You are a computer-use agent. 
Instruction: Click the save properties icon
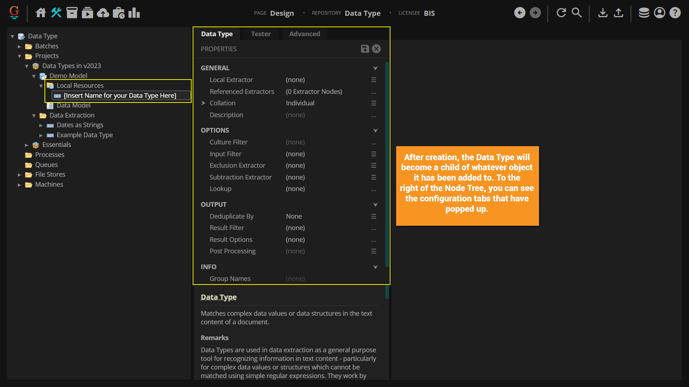coord(365,49)
